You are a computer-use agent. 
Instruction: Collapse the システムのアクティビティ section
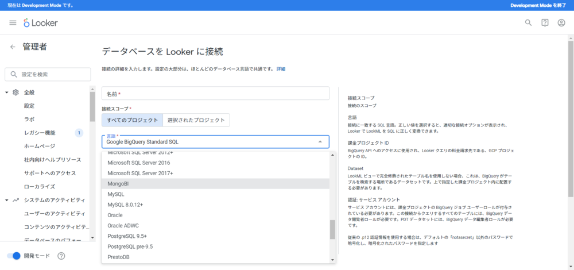[x=6, y=200]
